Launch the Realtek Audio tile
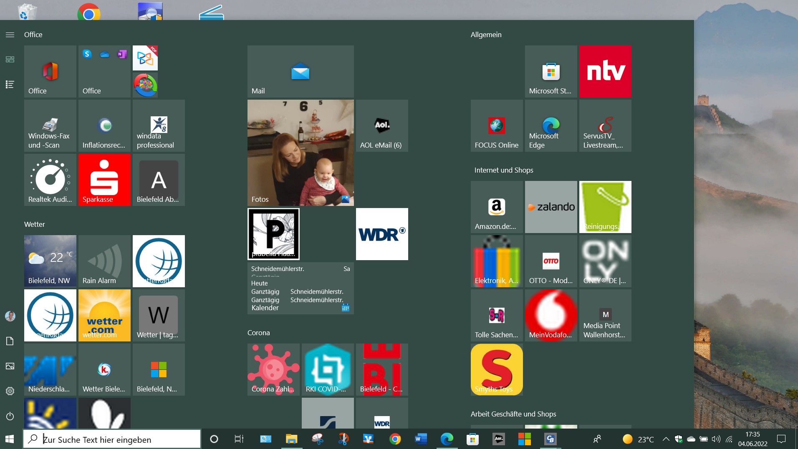This screenshot has width=798, height=449. pyautogui.click(x=50, y=180)
